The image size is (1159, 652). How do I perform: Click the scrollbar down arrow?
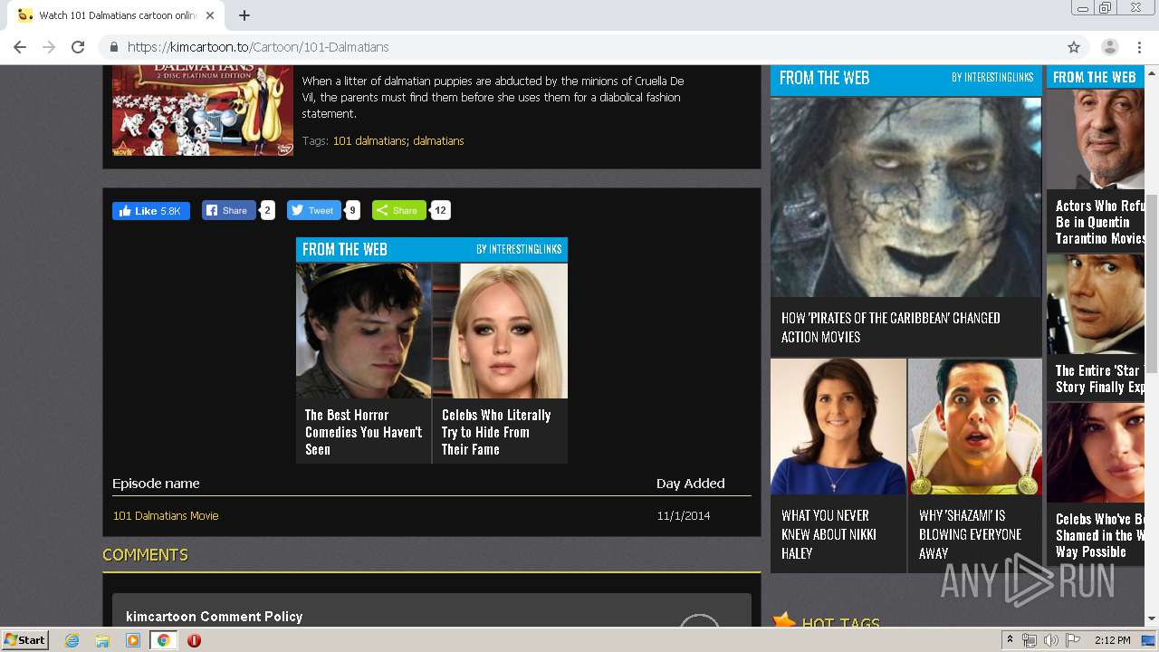(x=1152, y=618)
